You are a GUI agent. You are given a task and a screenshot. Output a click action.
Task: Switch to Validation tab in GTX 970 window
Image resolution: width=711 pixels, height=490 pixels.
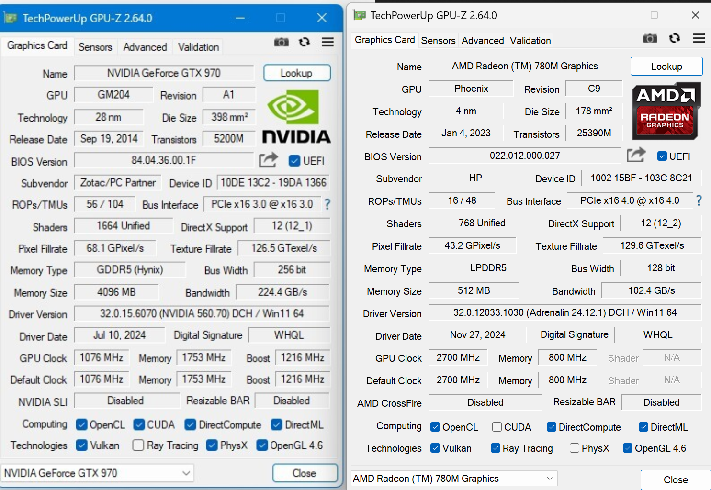tap(198, 47)
